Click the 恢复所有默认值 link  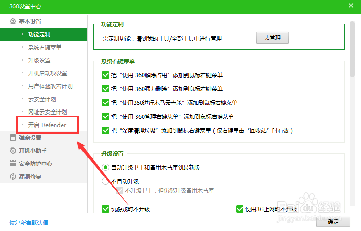(x=29, y=223)
